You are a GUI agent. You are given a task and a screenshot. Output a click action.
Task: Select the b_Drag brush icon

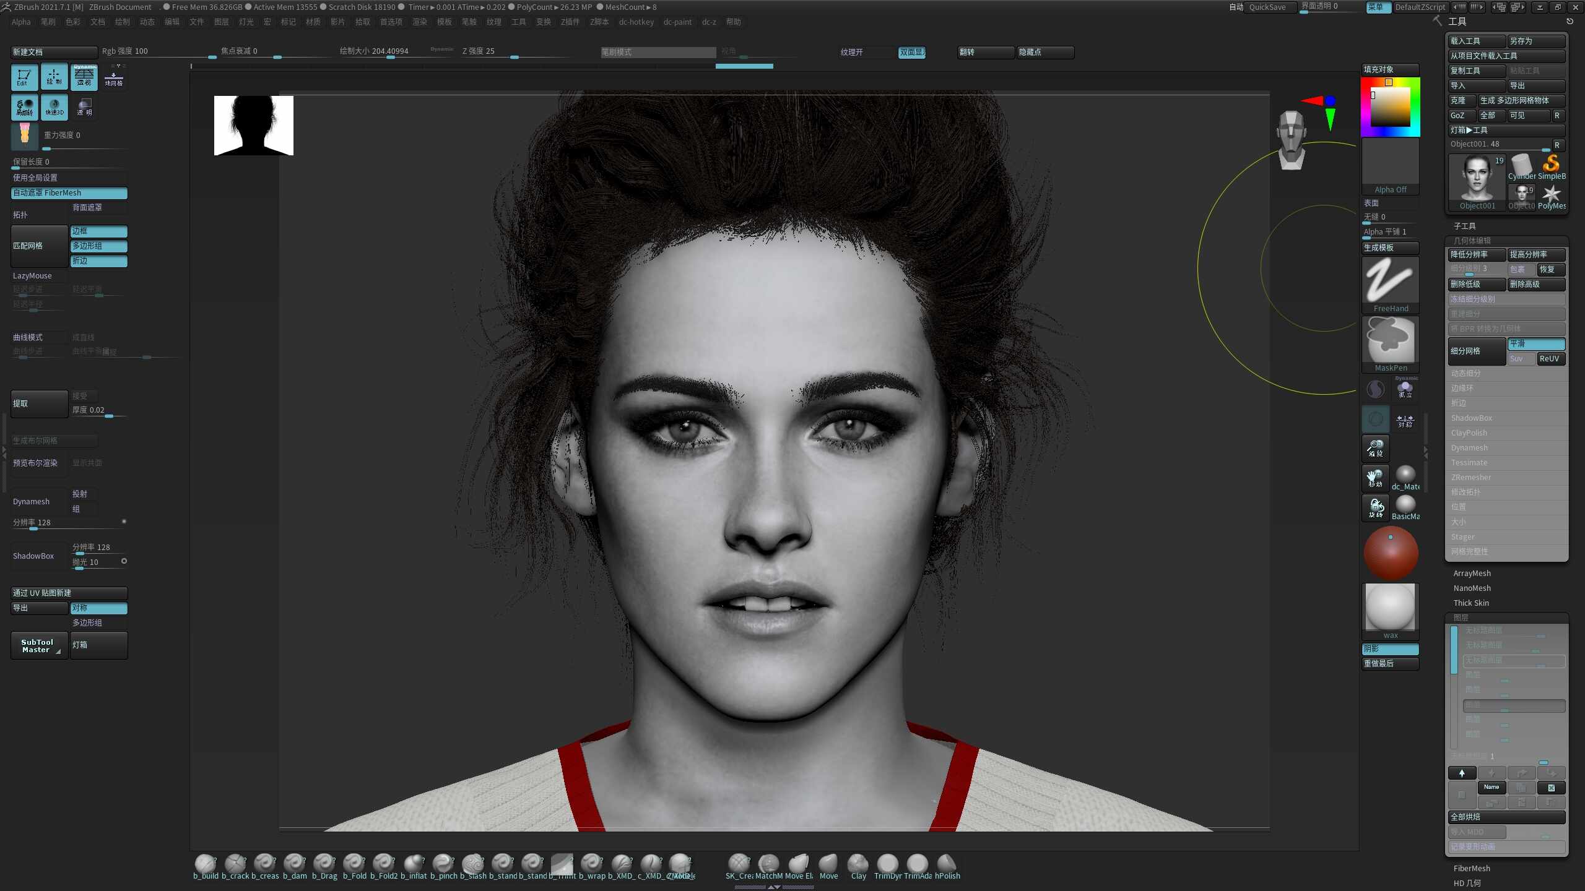[324, 866]
